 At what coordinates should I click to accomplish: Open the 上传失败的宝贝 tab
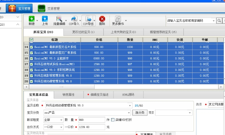tap(123, 32)
